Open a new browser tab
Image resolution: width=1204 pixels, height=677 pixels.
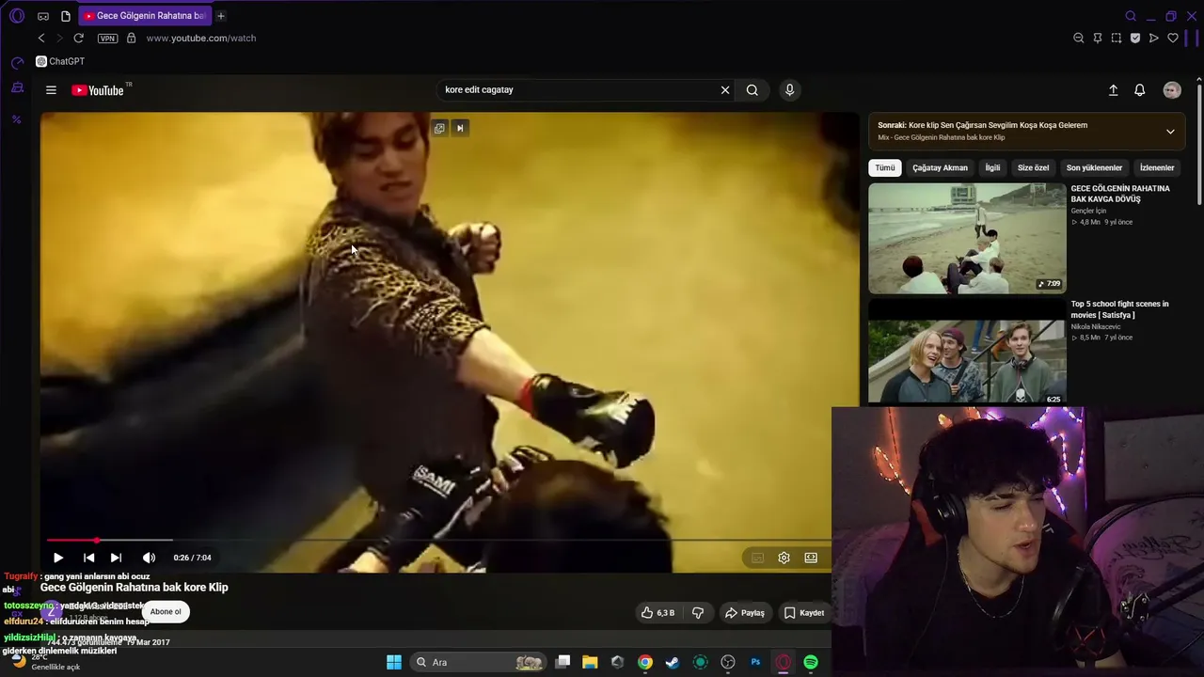pyautogui.click(x=221, y=16)
